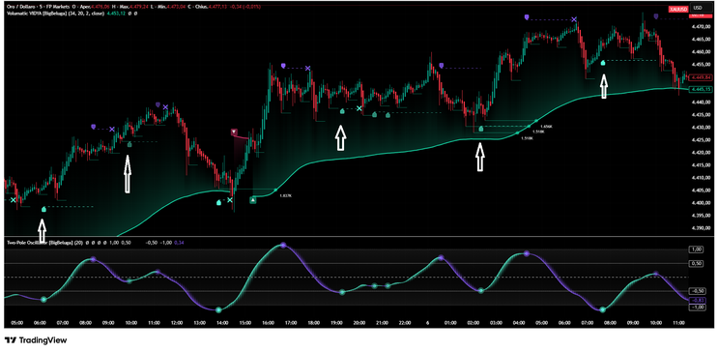
Task: Click the purple sell marker above 08:20 candles
Action: [94, 126]
